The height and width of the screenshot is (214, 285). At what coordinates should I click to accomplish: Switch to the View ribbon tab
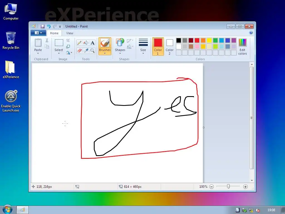70,33
